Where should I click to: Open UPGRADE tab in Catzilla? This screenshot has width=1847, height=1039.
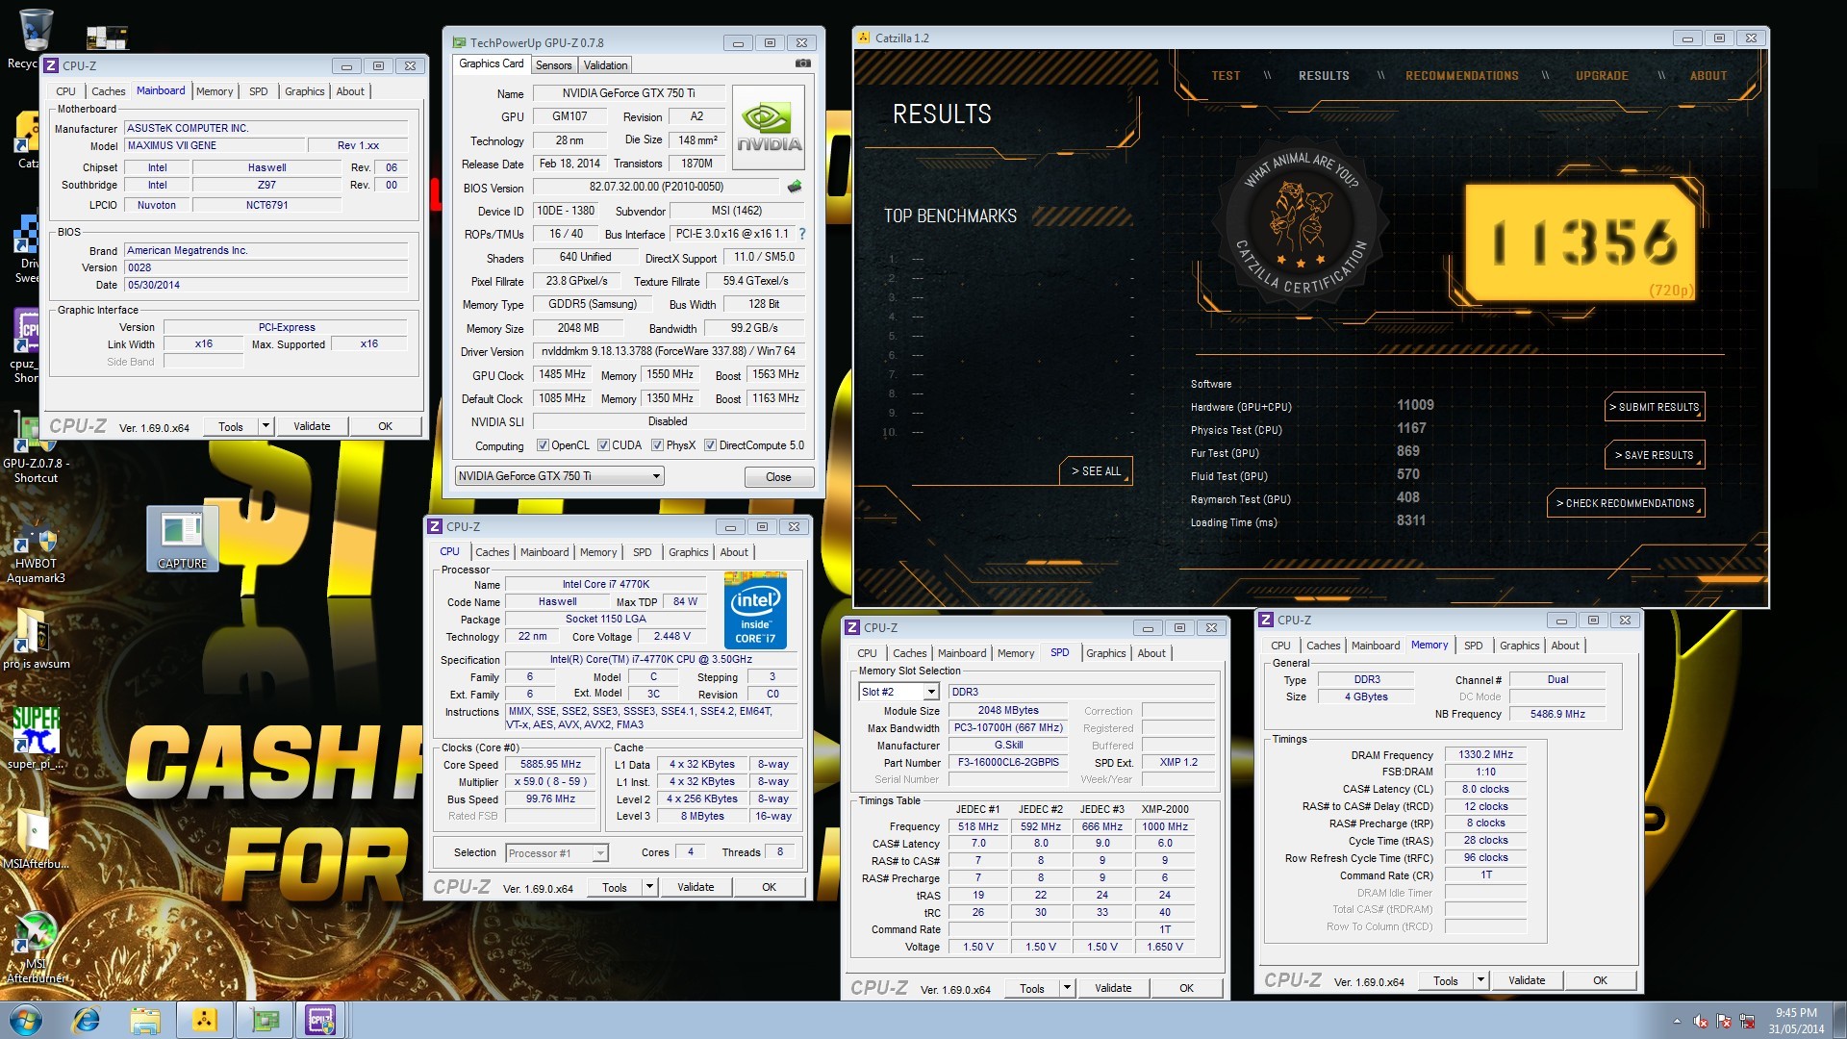[x=1602, y=76]
